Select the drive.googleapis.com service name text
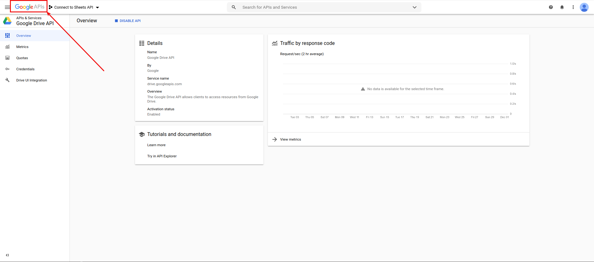The width and height of the screenshot is (594, 262). pos(164,84)
